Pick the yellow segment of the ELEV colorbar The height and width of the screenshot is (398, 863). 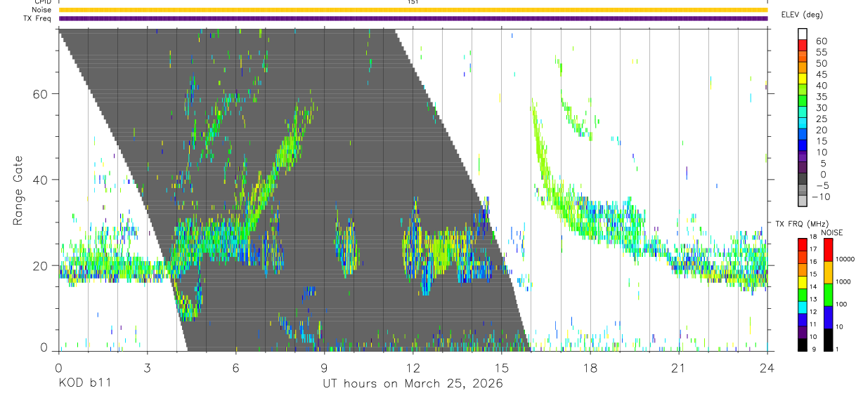pyautogui.click(x=803, y=79)
